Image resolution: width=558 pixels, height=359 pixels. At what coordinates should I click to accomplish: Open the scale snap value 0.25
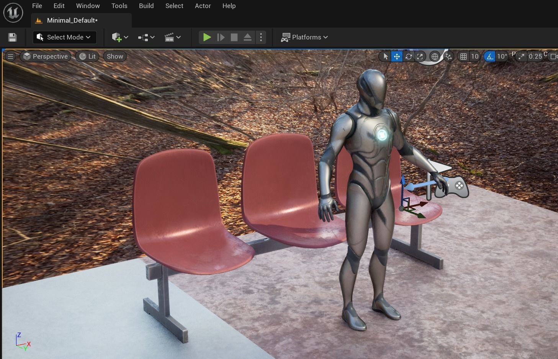535,56
